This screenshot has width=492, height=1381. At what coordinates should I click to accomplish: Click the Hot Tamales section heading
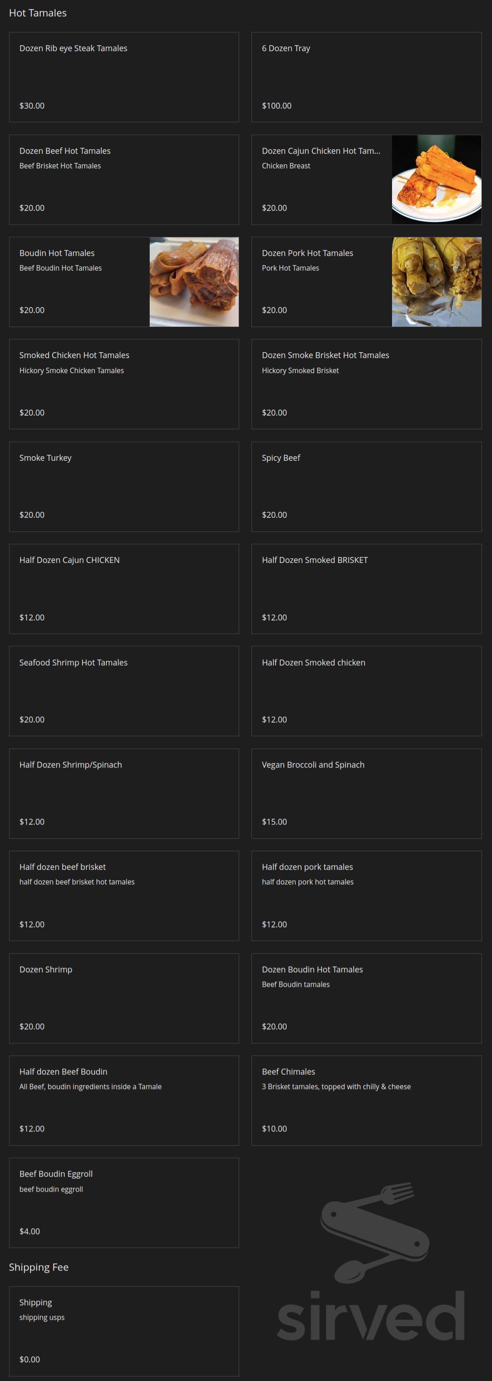(x=37, y=13)
